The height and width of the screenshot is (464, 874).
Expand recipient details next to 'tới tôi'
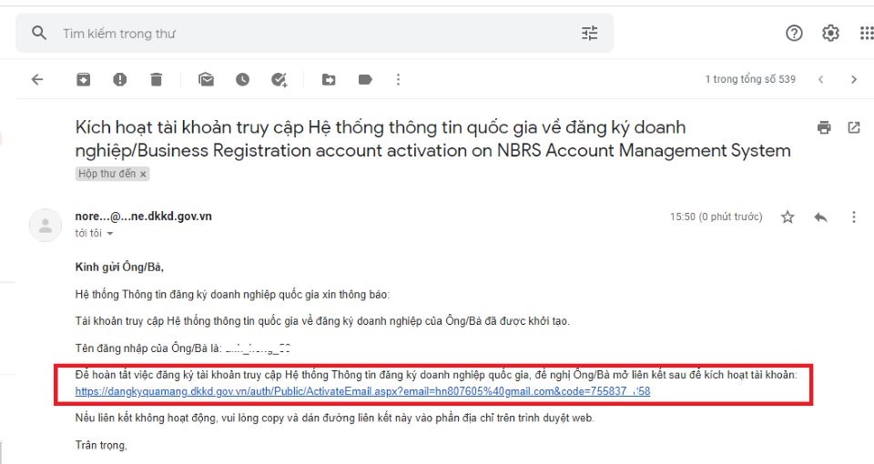110,234
